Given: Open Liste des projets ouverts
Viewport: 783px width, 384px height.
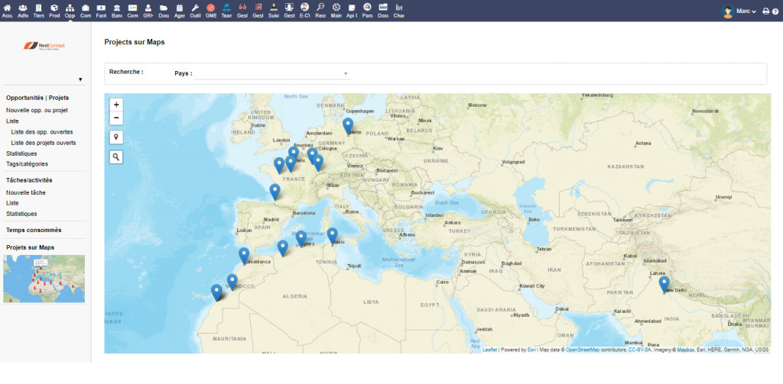Looking at the screenshot, I should (44, 143).
